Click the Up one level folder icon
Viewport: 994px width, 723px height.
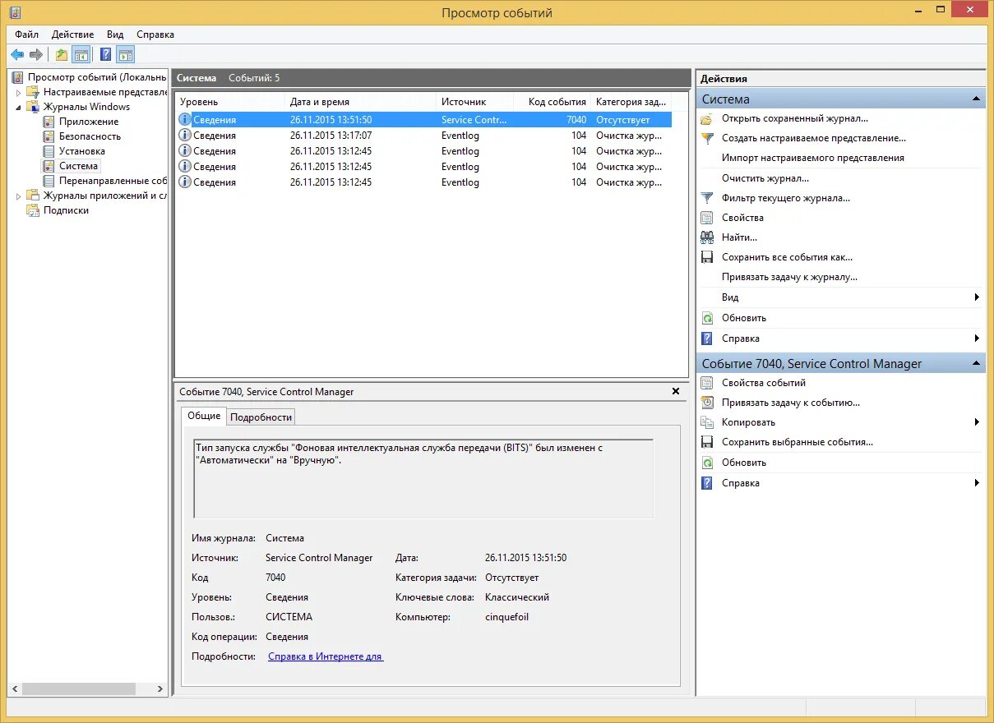62,55
